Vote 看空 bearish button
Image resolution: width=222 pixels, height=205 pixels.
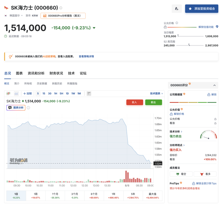[x=181, y=174]
